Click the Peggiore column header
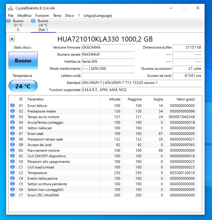 [132, 99]
